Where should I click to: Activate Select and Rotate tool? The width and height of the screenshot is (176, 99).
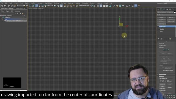pos(40,5)
